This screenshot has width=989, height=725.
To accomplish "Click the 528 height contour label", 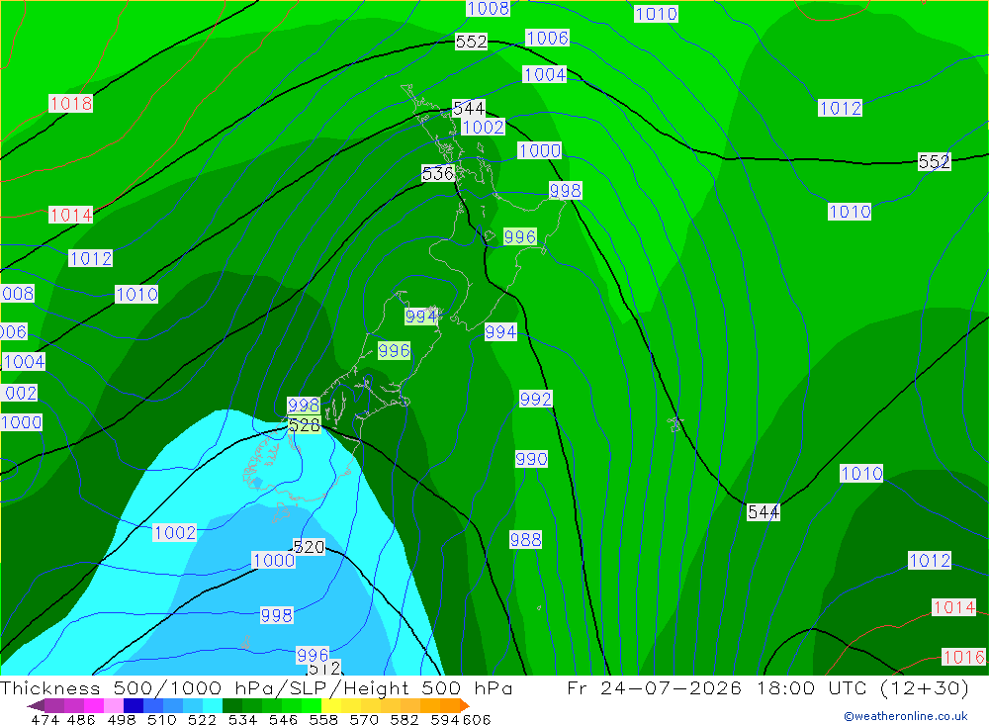I will (x=304, y=424).
